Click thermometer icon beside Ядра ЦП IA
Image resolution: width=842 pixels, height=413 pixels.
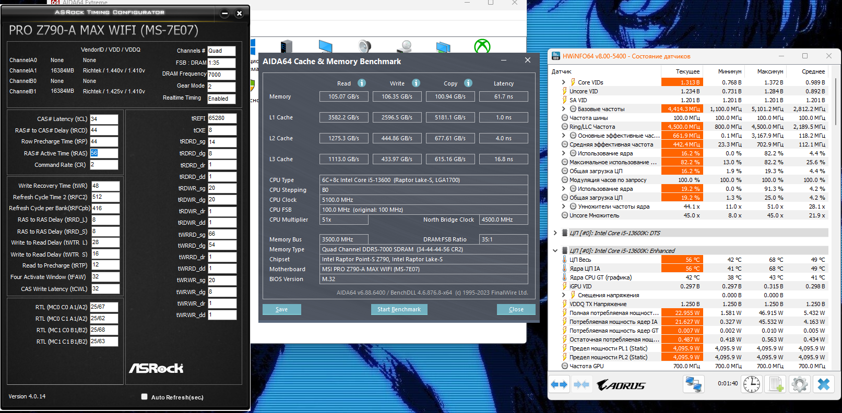tap(564, 269)
